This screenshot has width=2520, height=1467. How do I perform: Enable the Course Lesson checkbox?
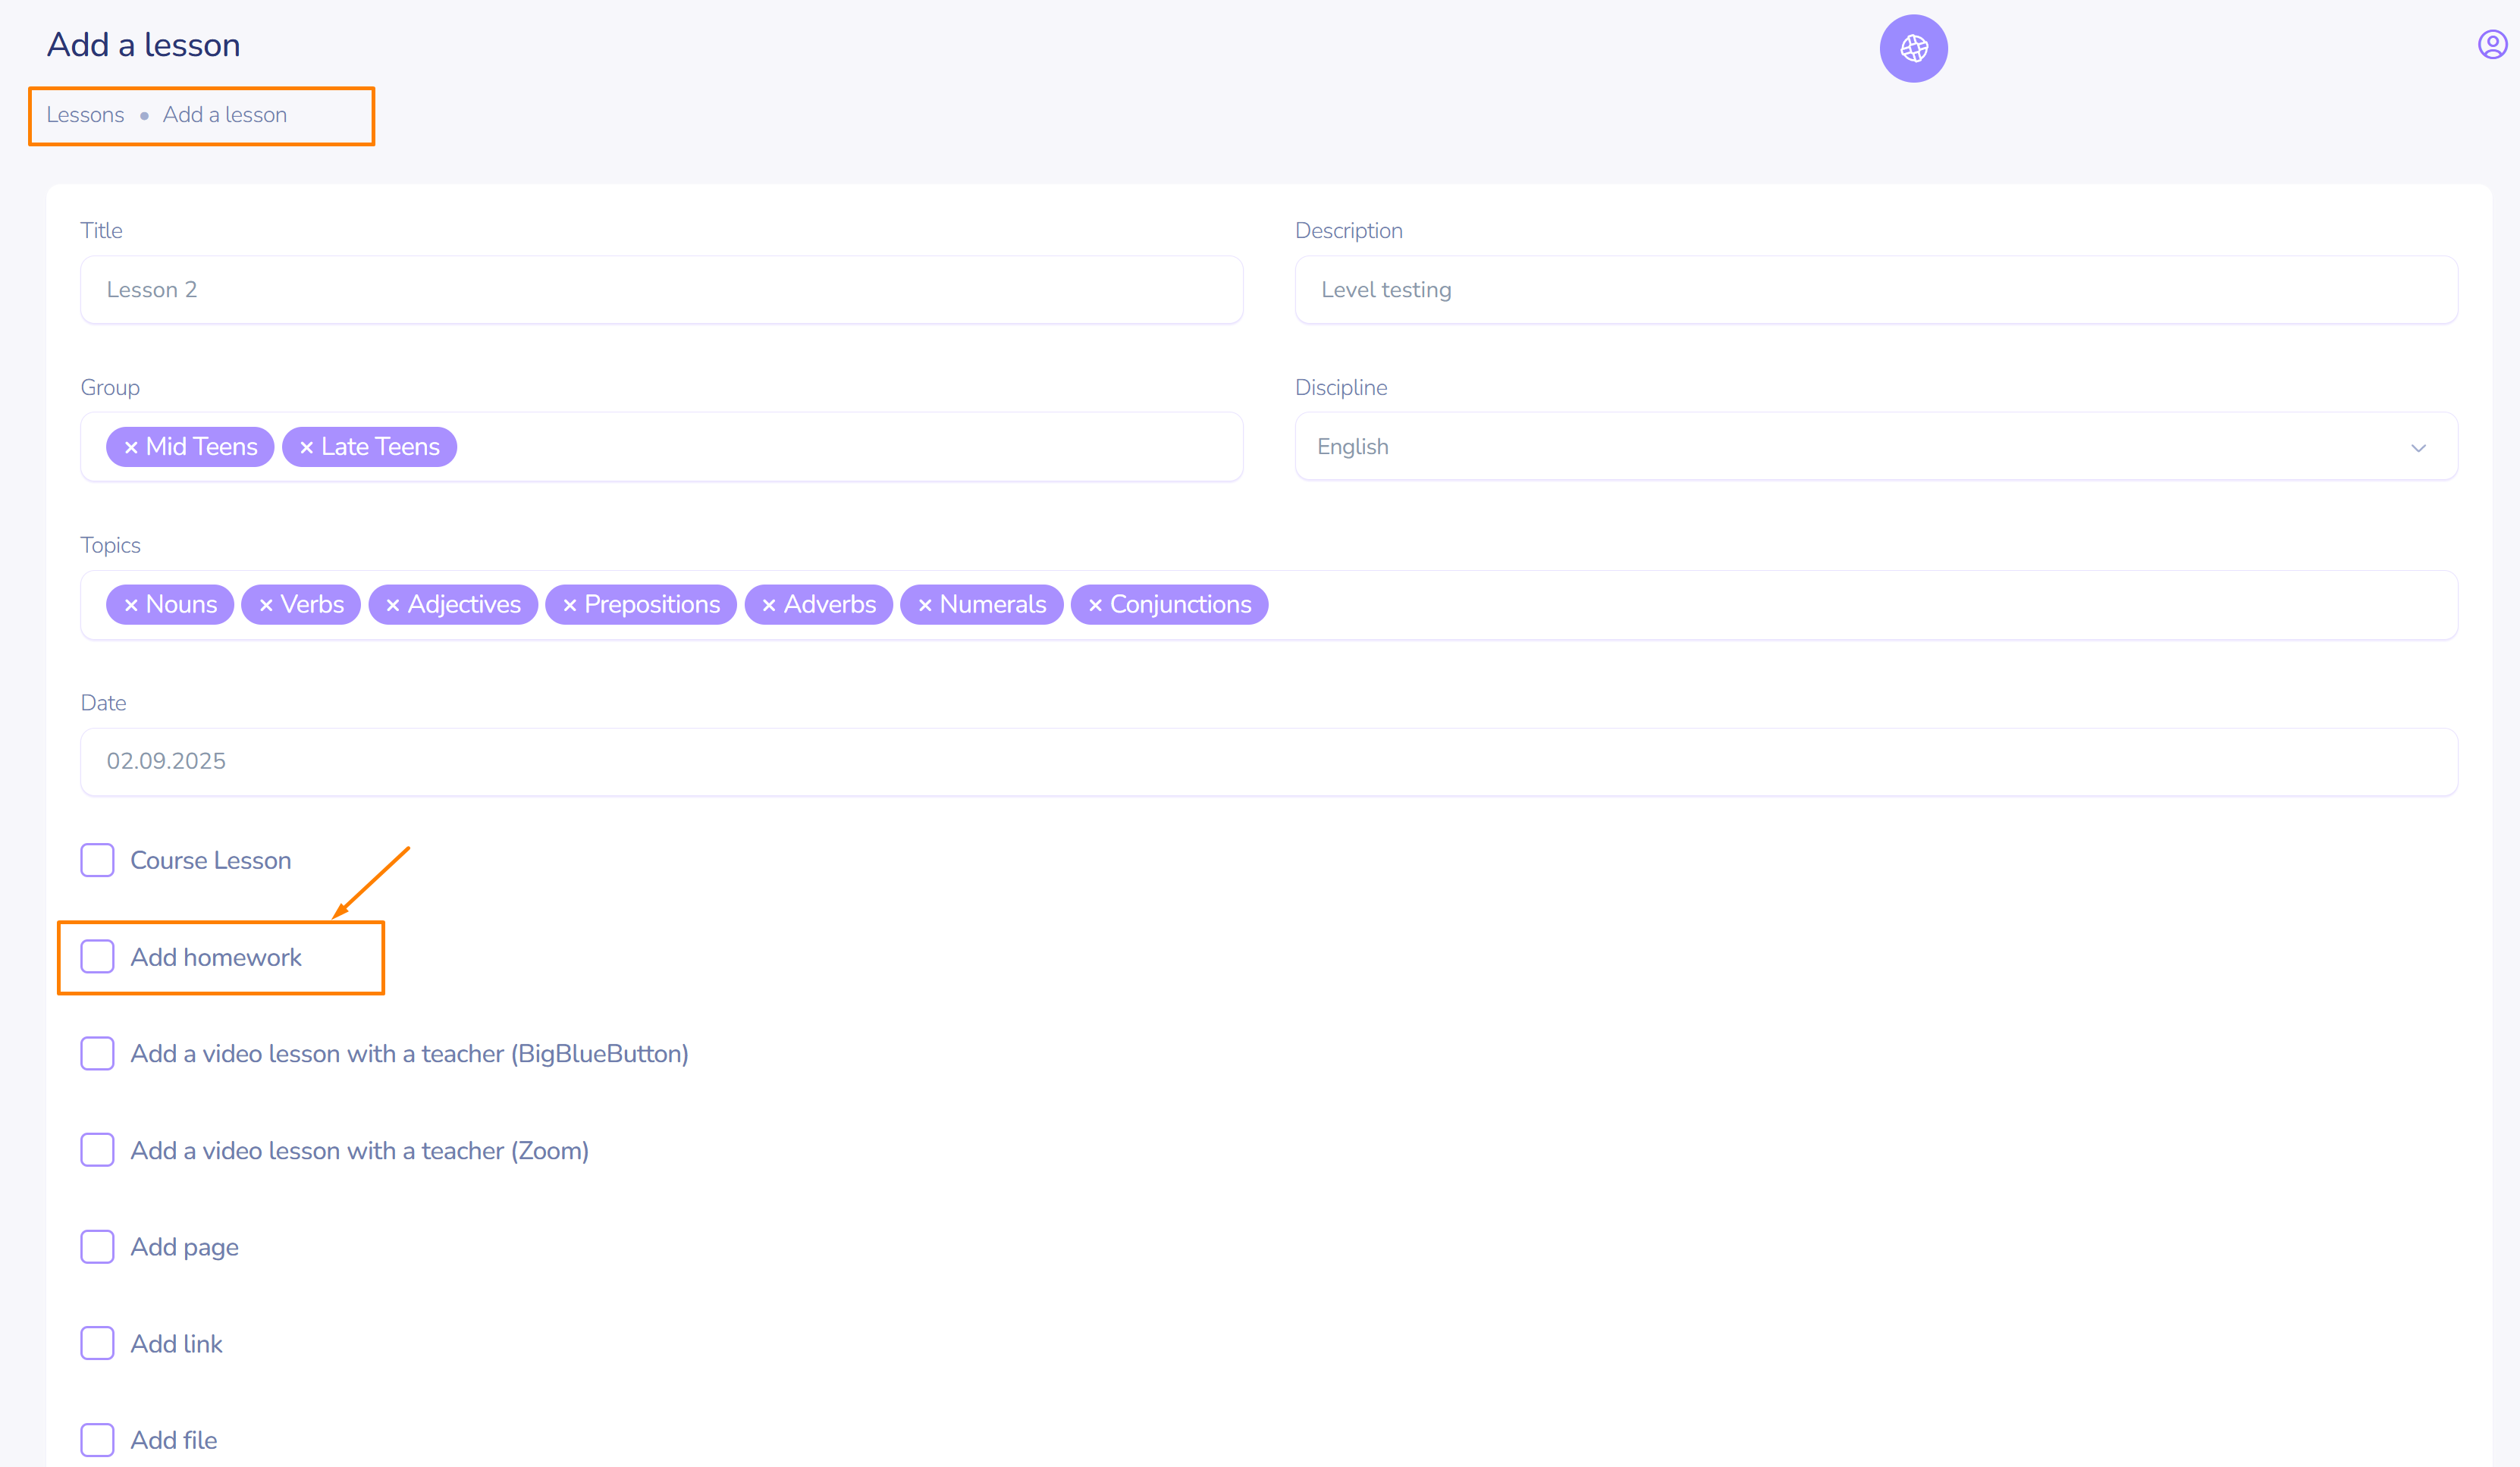(97, 860)
